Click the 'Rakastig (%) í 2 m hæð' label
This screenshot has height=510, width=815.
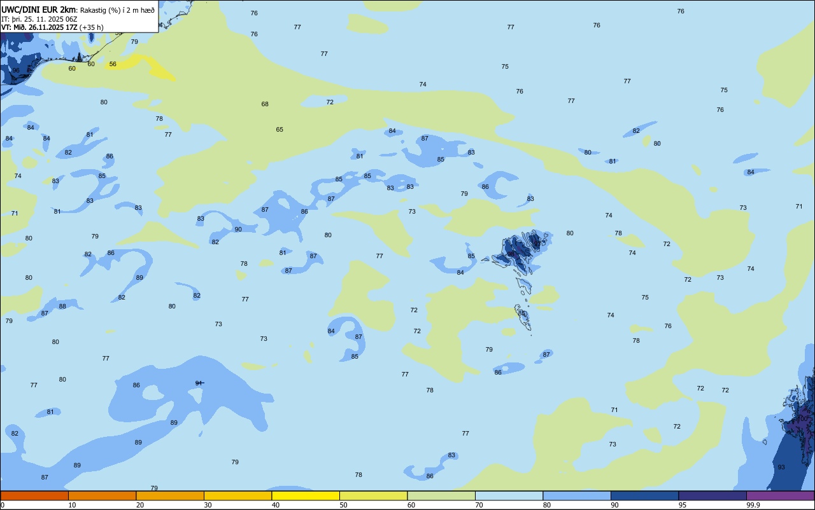click(x=117, y=10)
